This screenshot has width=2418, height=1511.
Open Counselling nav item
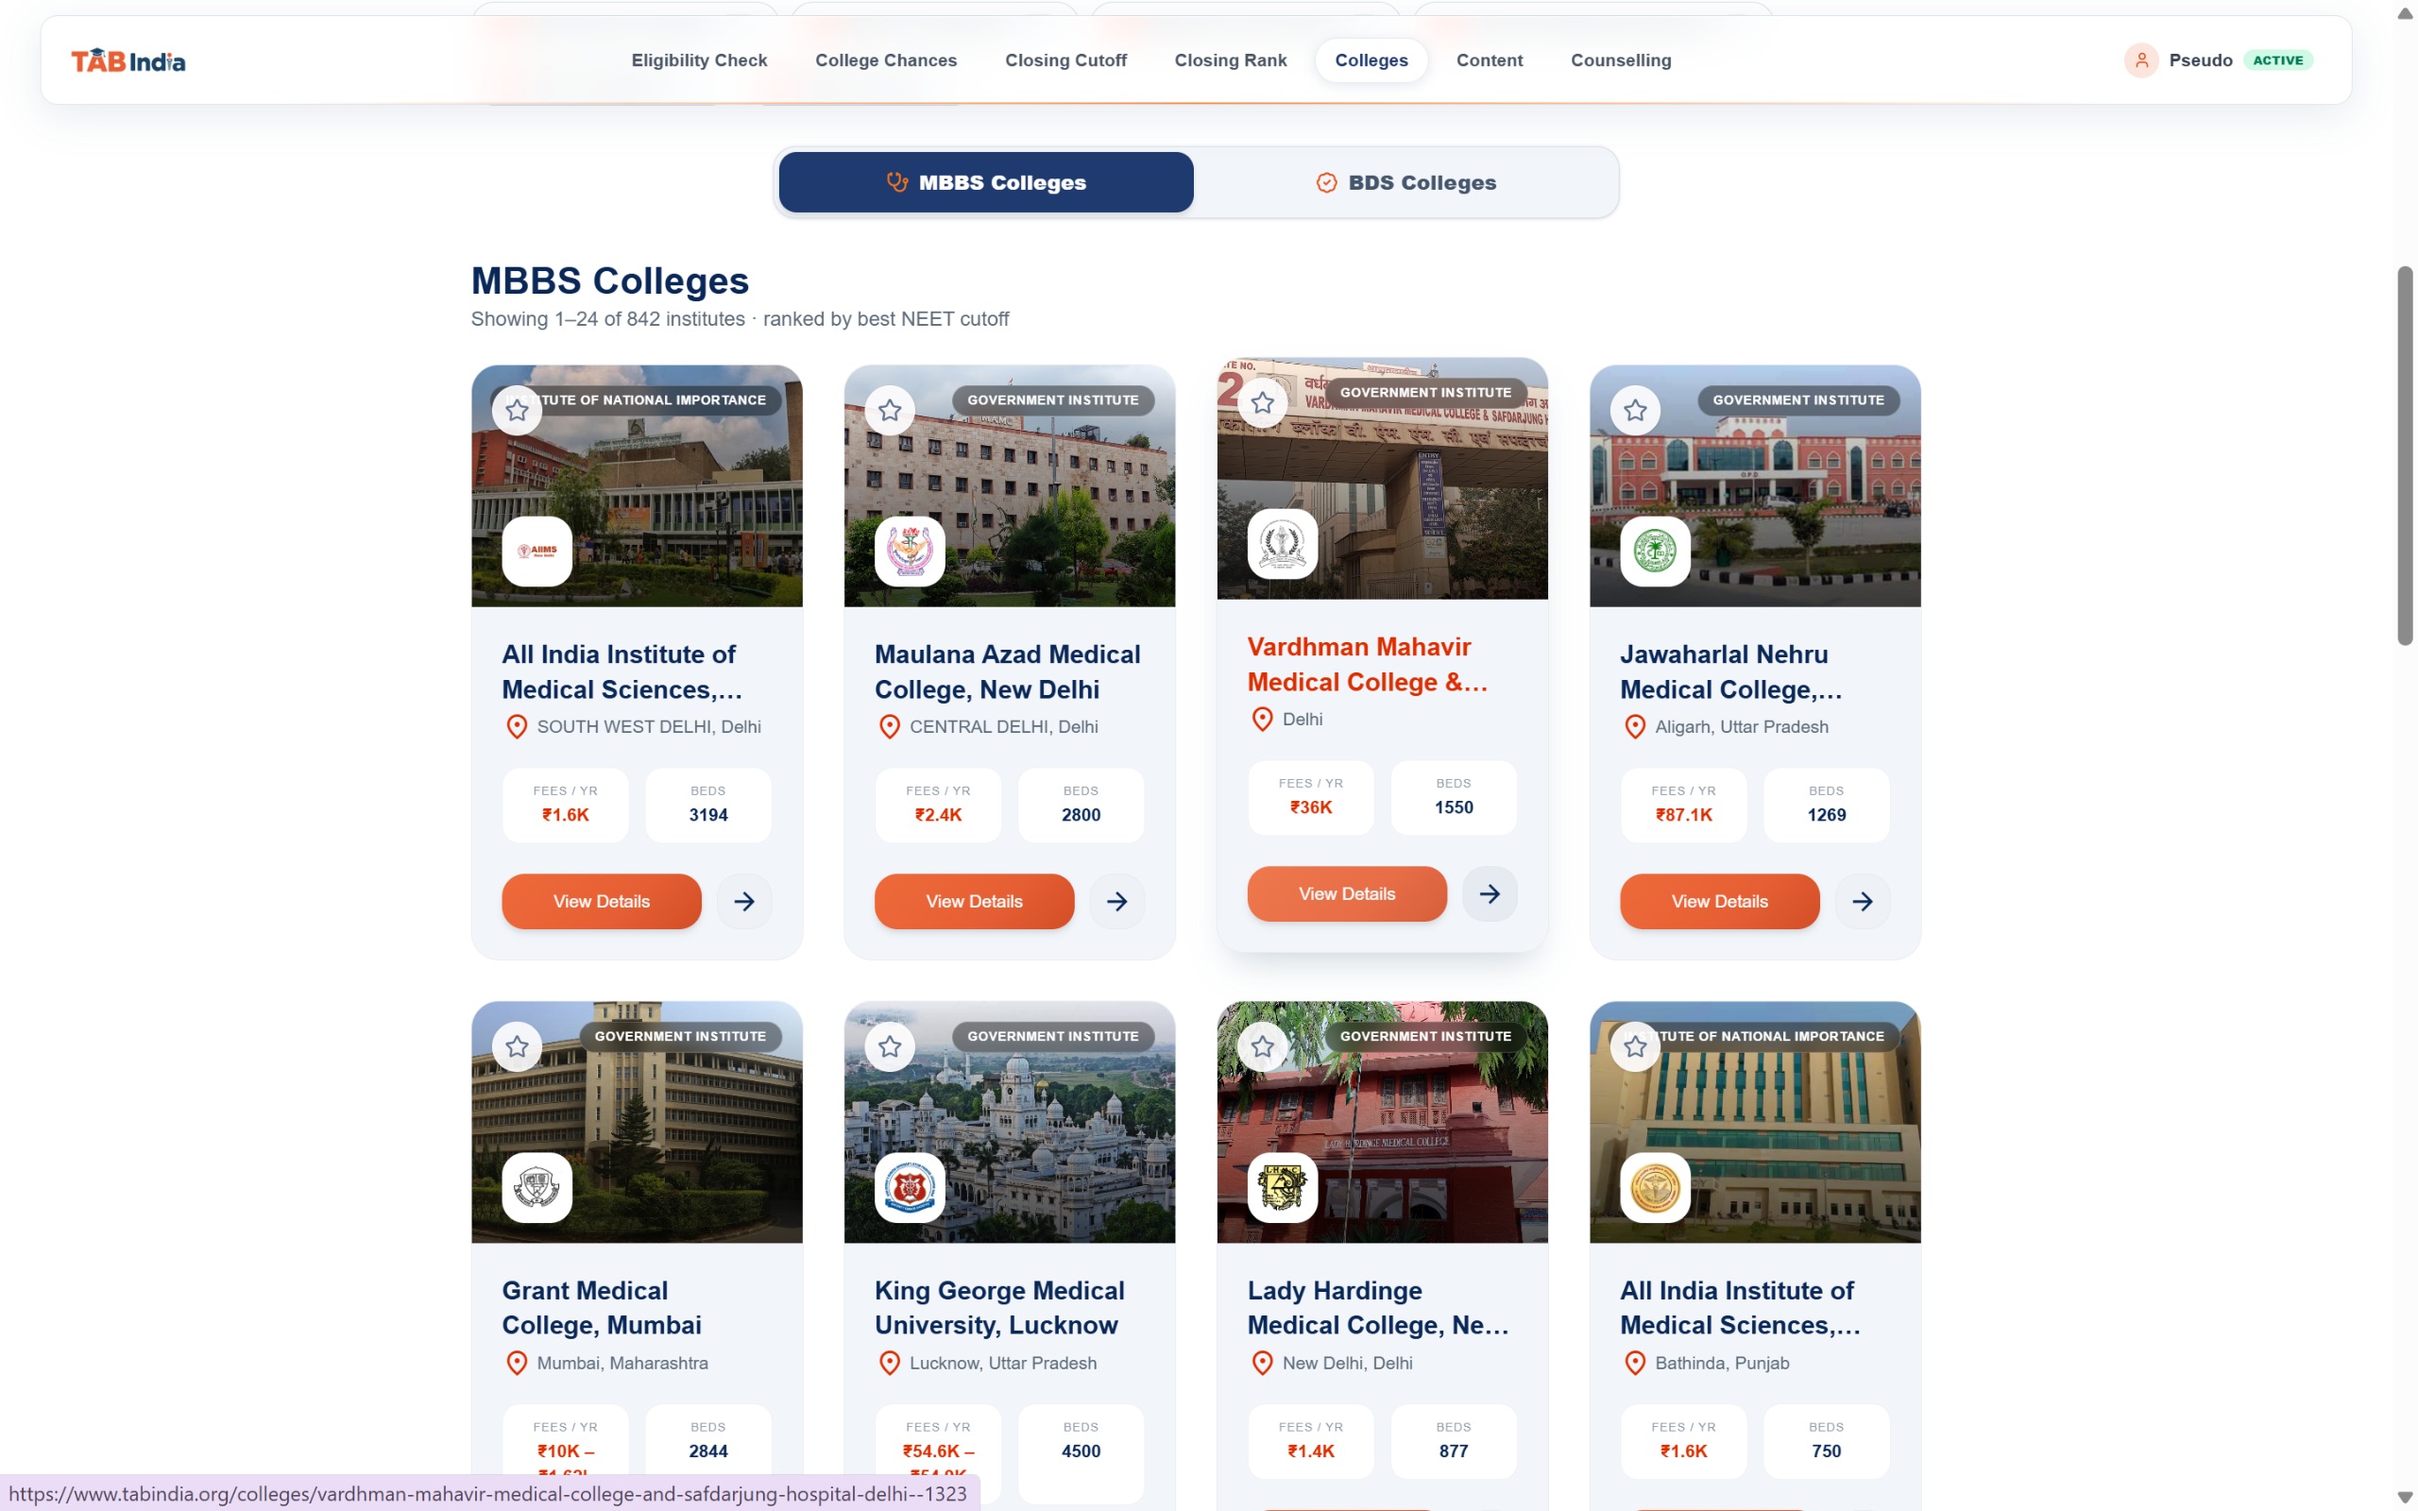pos(1621,59)
